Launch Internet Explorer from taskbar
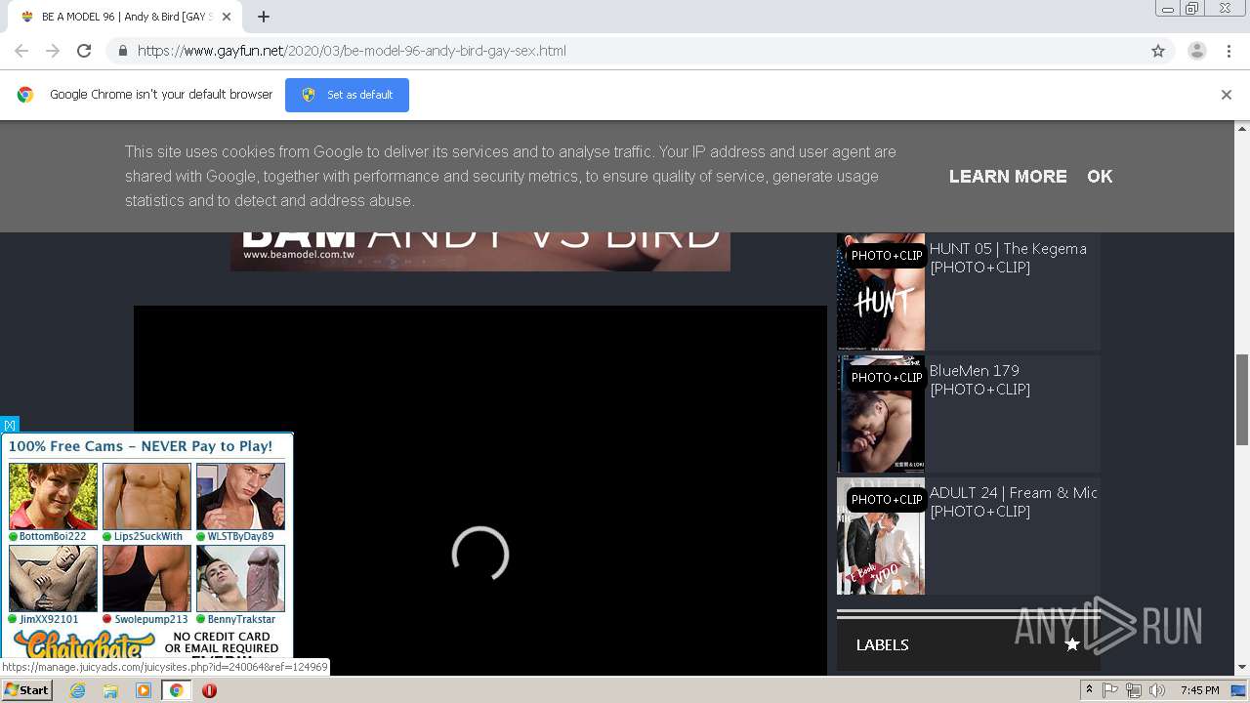 [77, 690]
